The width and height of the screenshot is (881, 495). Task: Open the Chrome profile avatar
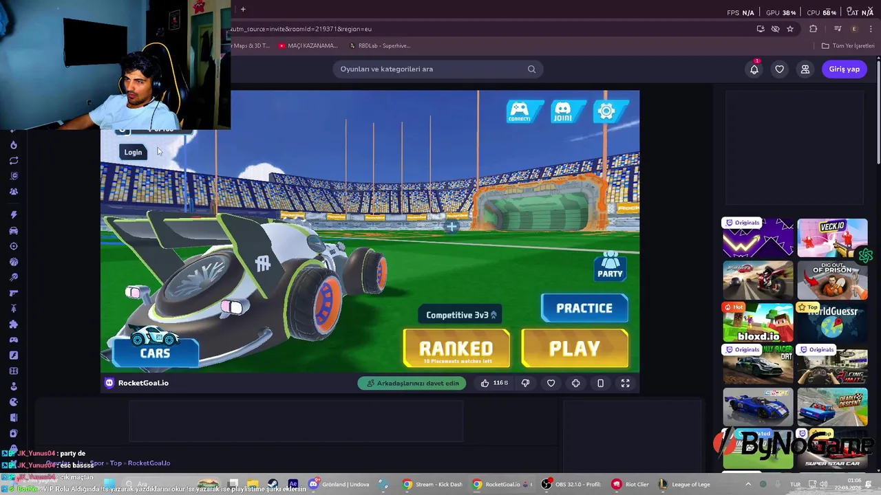point(854,29)
